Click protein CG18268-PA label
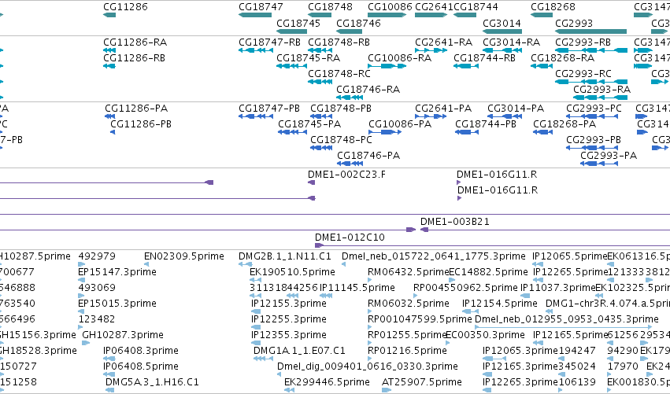 (x=565, y=124)
